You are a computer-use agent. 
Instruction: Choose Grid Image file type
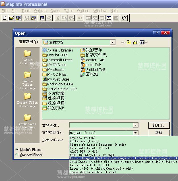point(124,162)
